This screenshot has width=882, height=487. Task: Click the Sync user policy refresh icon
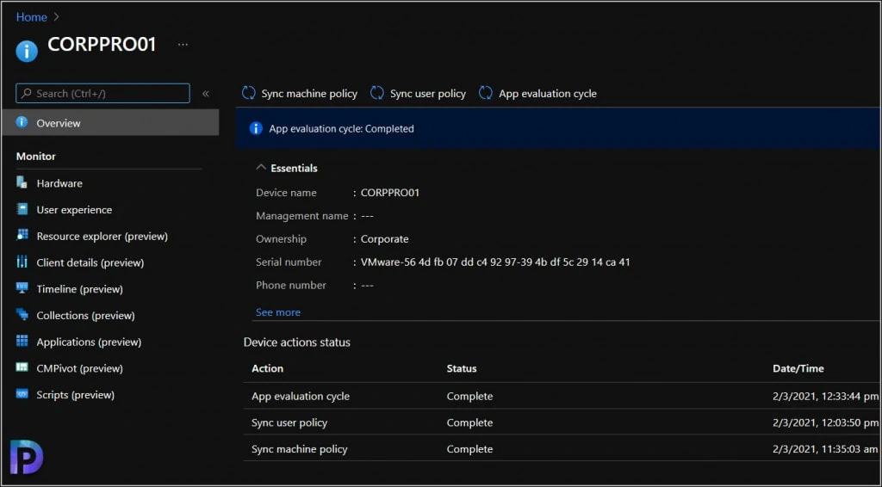377,93
